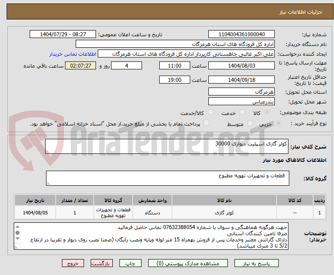This screenshot has width=334, height=275.
Task: Click the کد کالا column header
Action: pos(295,200)
